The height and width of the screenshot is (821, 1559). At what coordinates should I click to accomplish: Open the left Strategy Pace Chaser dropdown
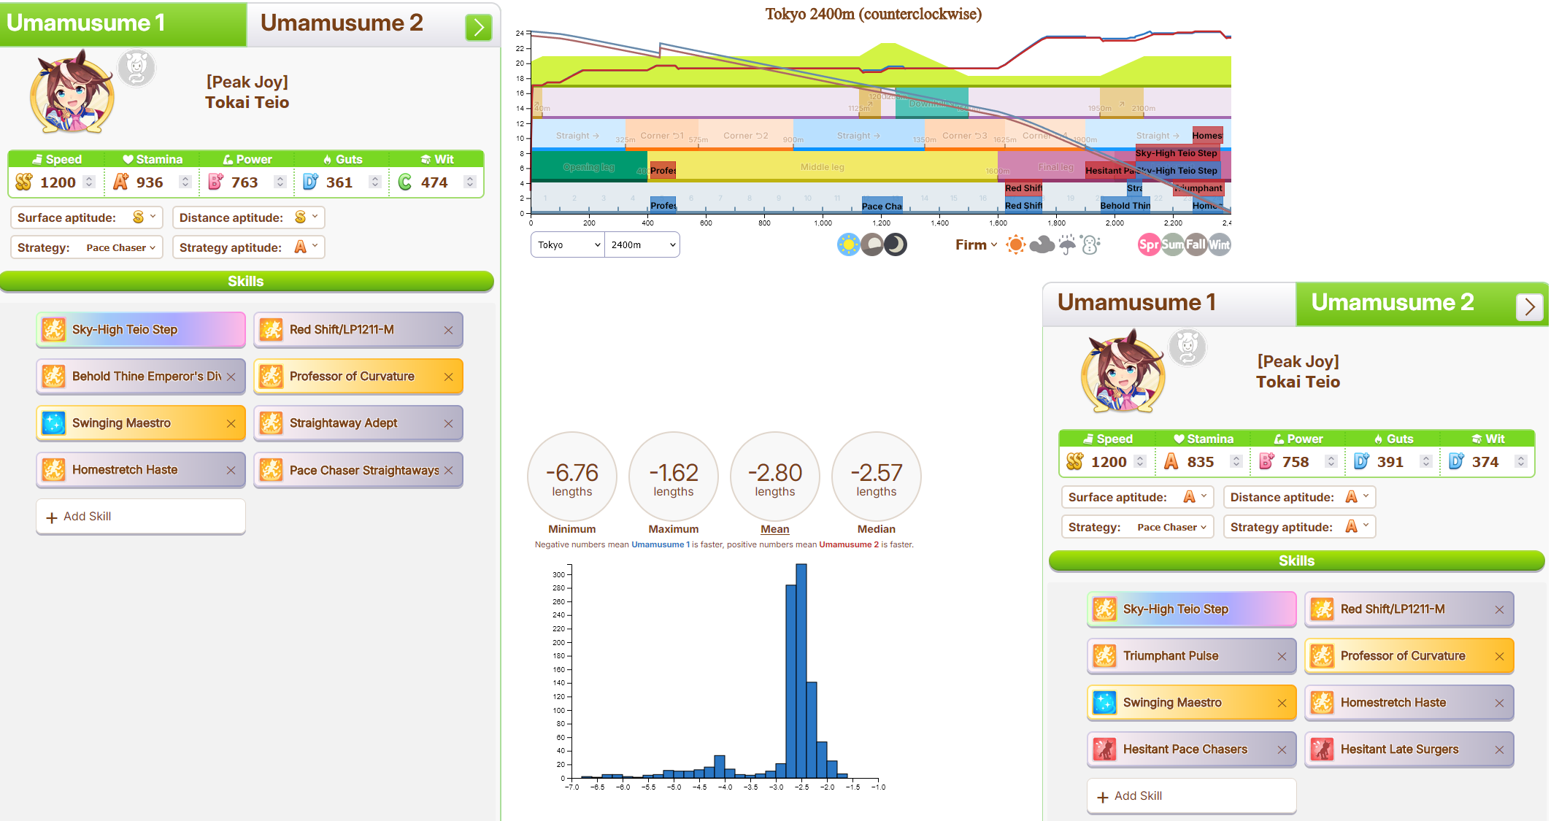pos(120,247)
